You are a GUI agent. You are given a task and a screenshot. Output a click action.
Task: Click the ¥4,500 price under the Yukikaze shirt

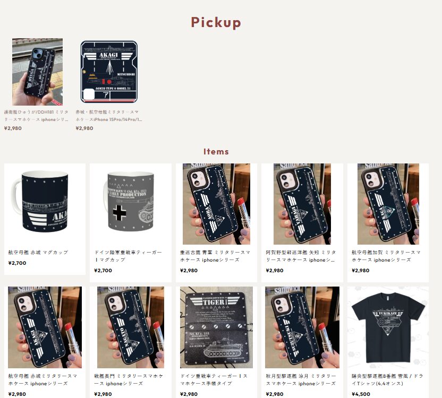tap(361, 394)
